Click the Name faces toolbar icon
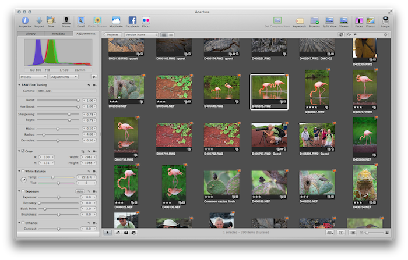Image resolution: width=408 pixels, height=260 pixels. pos(66,21)
